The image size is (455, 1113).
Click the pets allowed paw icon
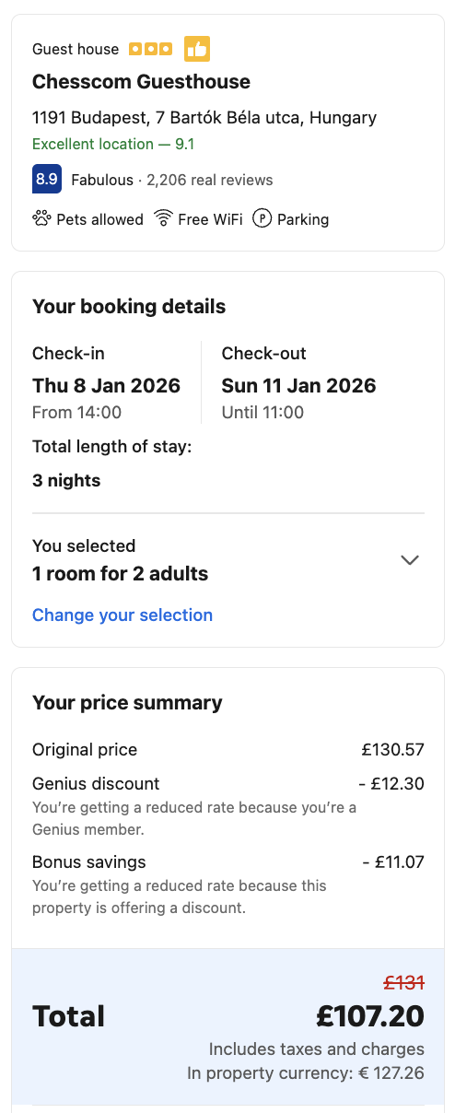click(41, 218)
